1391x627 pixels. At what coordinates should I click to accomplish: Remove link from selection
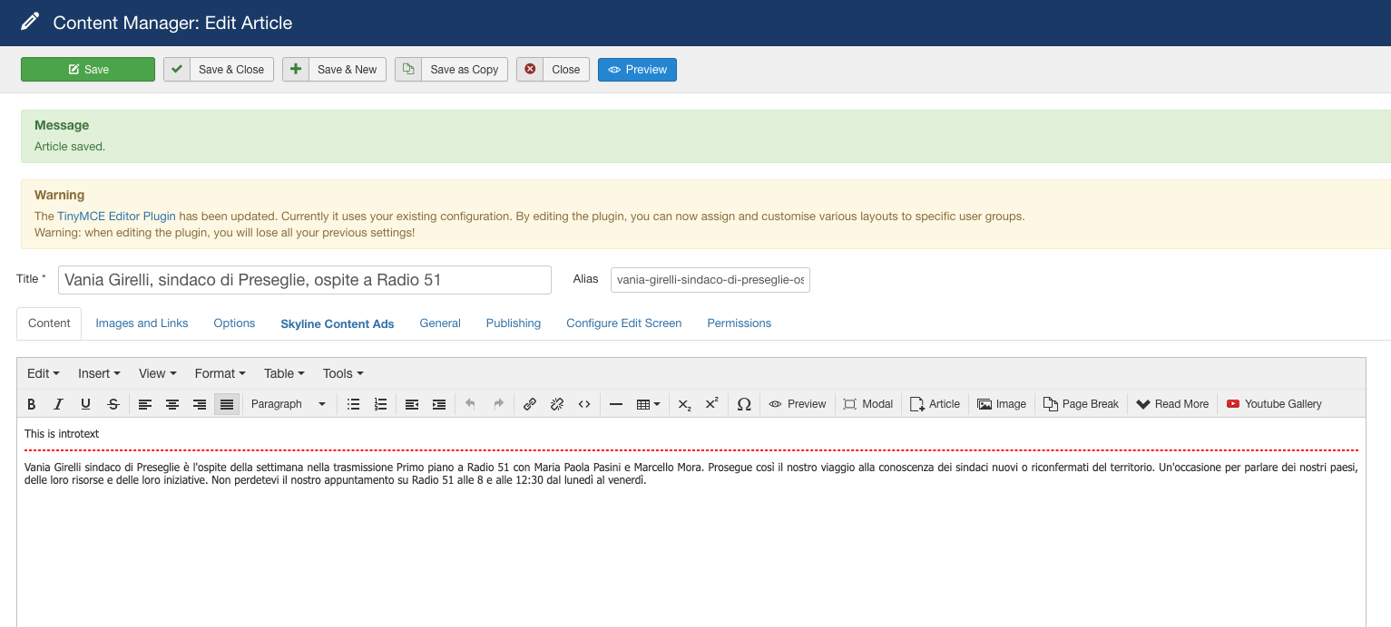coord(557,404)
